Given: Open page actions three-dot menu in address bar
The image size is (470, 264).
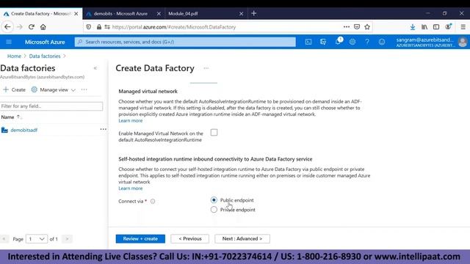Looking at the screenshot, I should click(x=347, y=27).
